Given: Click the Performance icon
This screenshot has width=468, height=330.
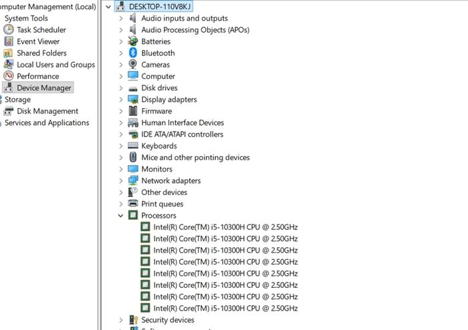Looking at the screenshot, I should pos(8,76).
